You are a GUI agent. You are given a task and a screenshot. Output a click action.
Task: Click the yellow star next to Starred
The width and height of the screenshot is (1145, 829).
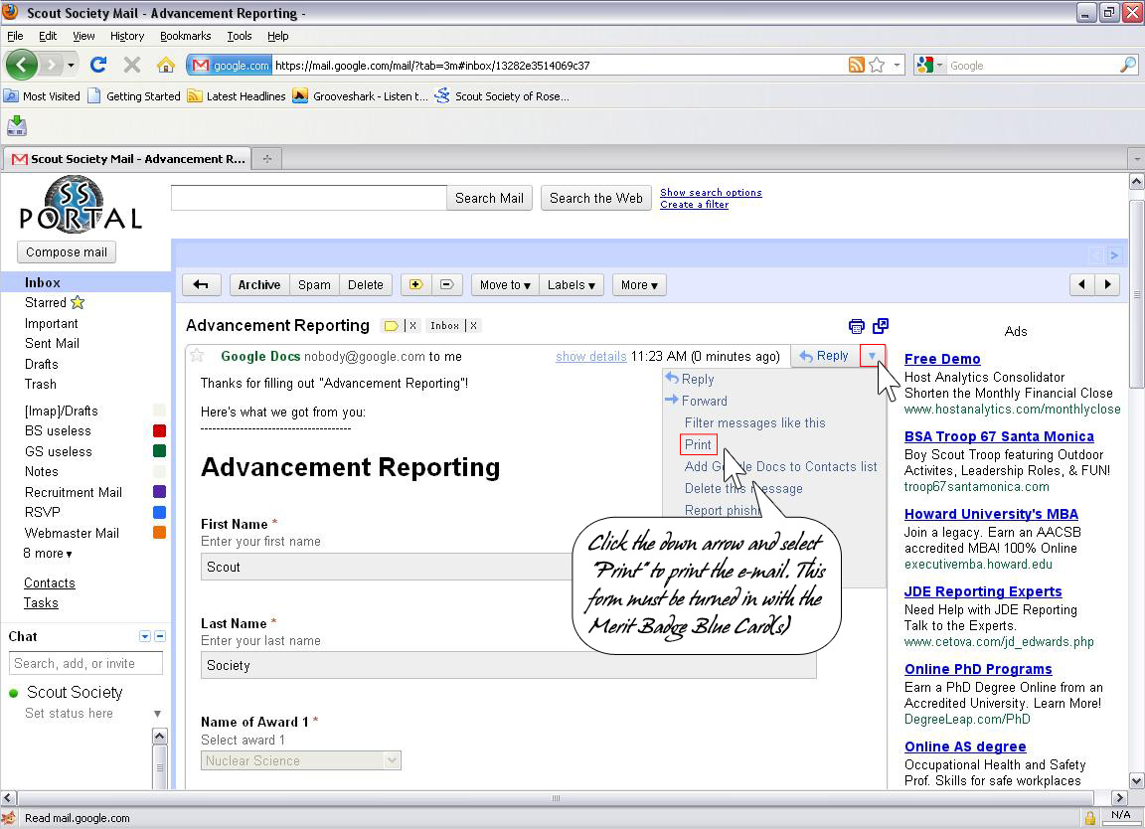(x=78, y=302)
